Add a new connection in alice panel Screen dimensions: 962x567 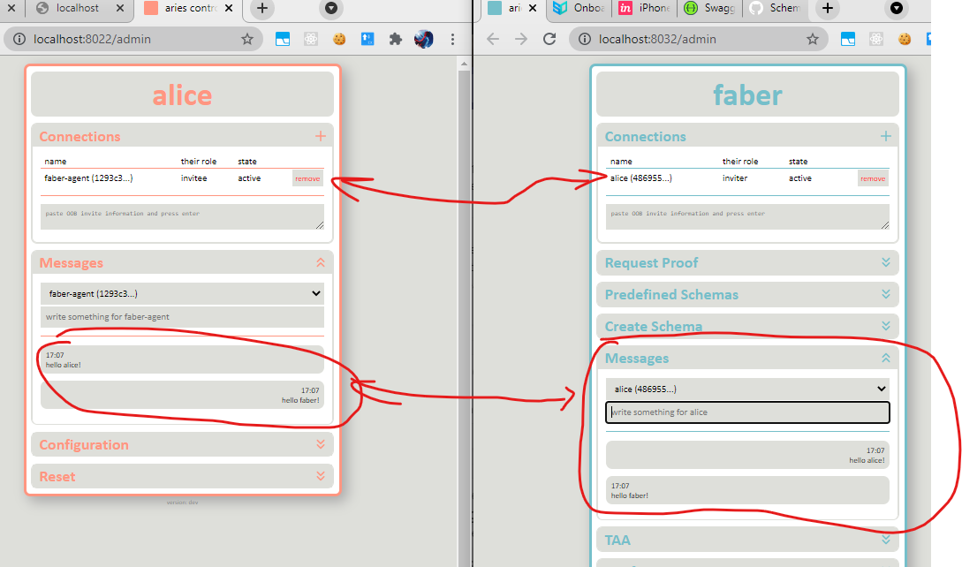pos(321,136)
